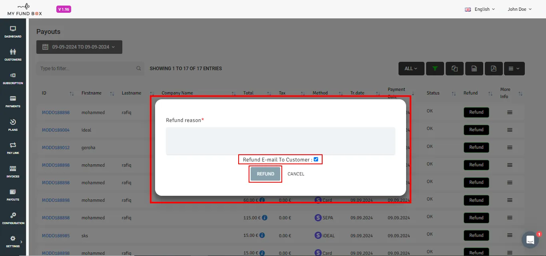Click the Type to filter search field
The image size is (546, 256).
click(x=90, y=69)
